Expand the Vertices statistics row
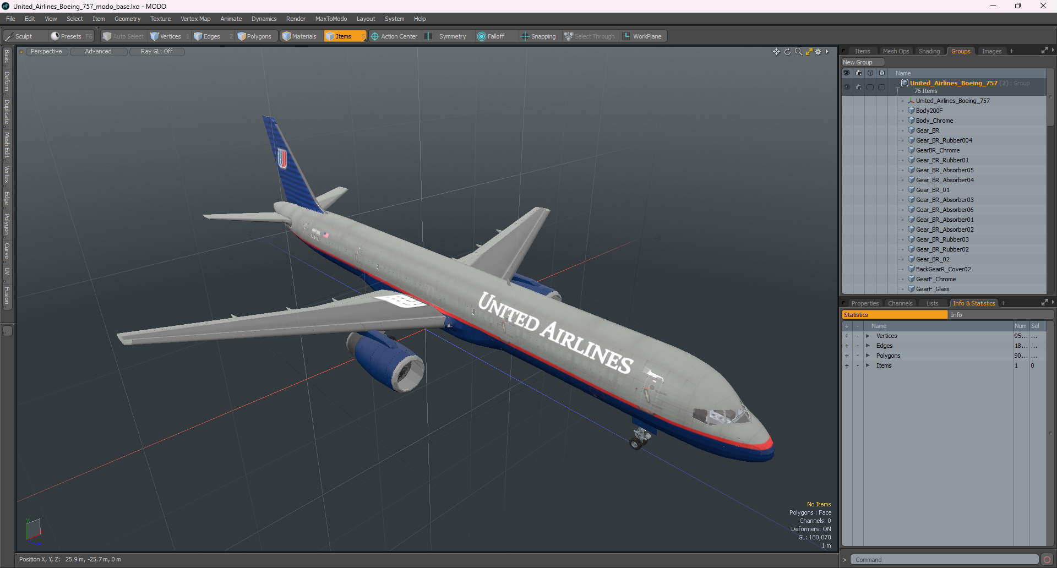Image resolution: width=1057 pixels, height=568 pixels. [x=868, y=336]
